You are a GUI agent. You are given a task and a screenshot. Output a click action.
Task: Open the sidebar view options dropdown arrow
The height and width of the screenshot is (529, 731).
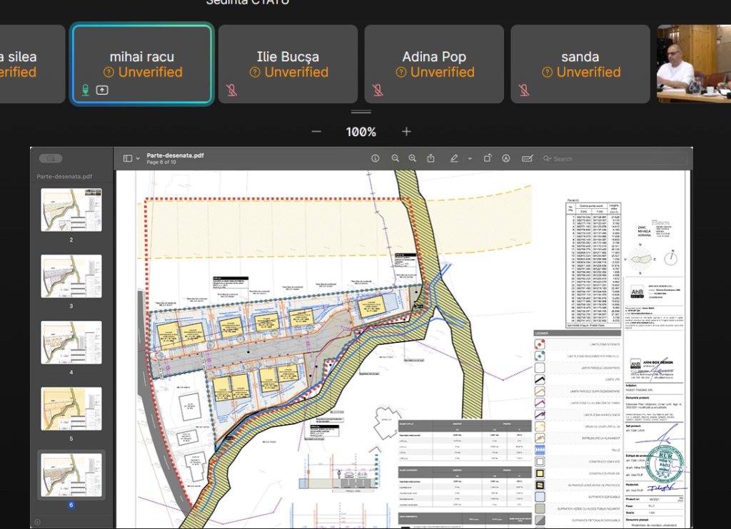coord(138,159)
